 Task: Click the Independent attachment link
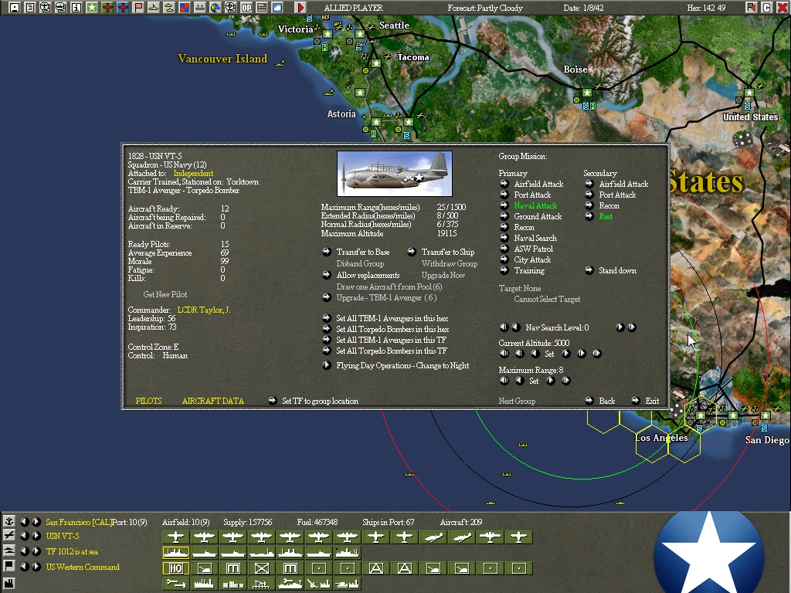(193, 173)
